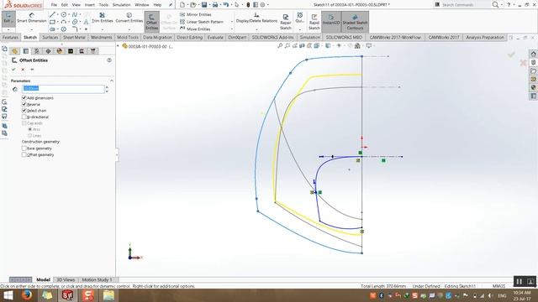This screenshot has height=302, width=538.
Task: Switch to the Surfaces tab
Action: [50, 37]
